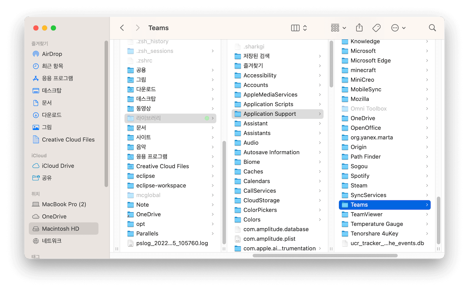Click the third column vertical scrollbar
This screenshot has height=291, width=469.
tap(439, 220)
